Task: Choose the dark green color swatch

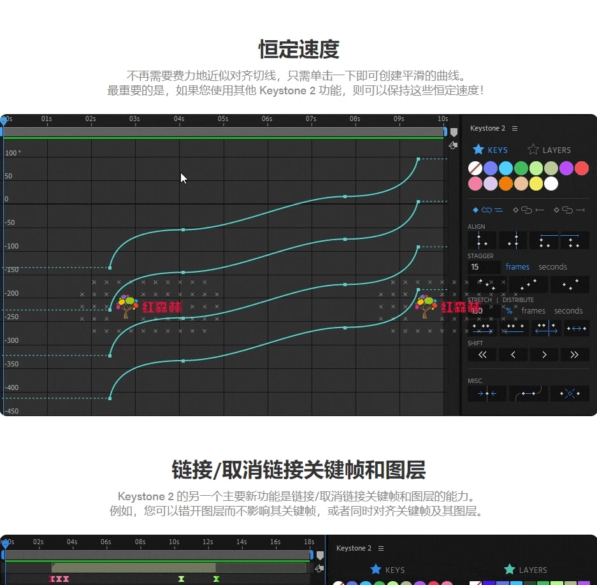Action: pos(521,168)
